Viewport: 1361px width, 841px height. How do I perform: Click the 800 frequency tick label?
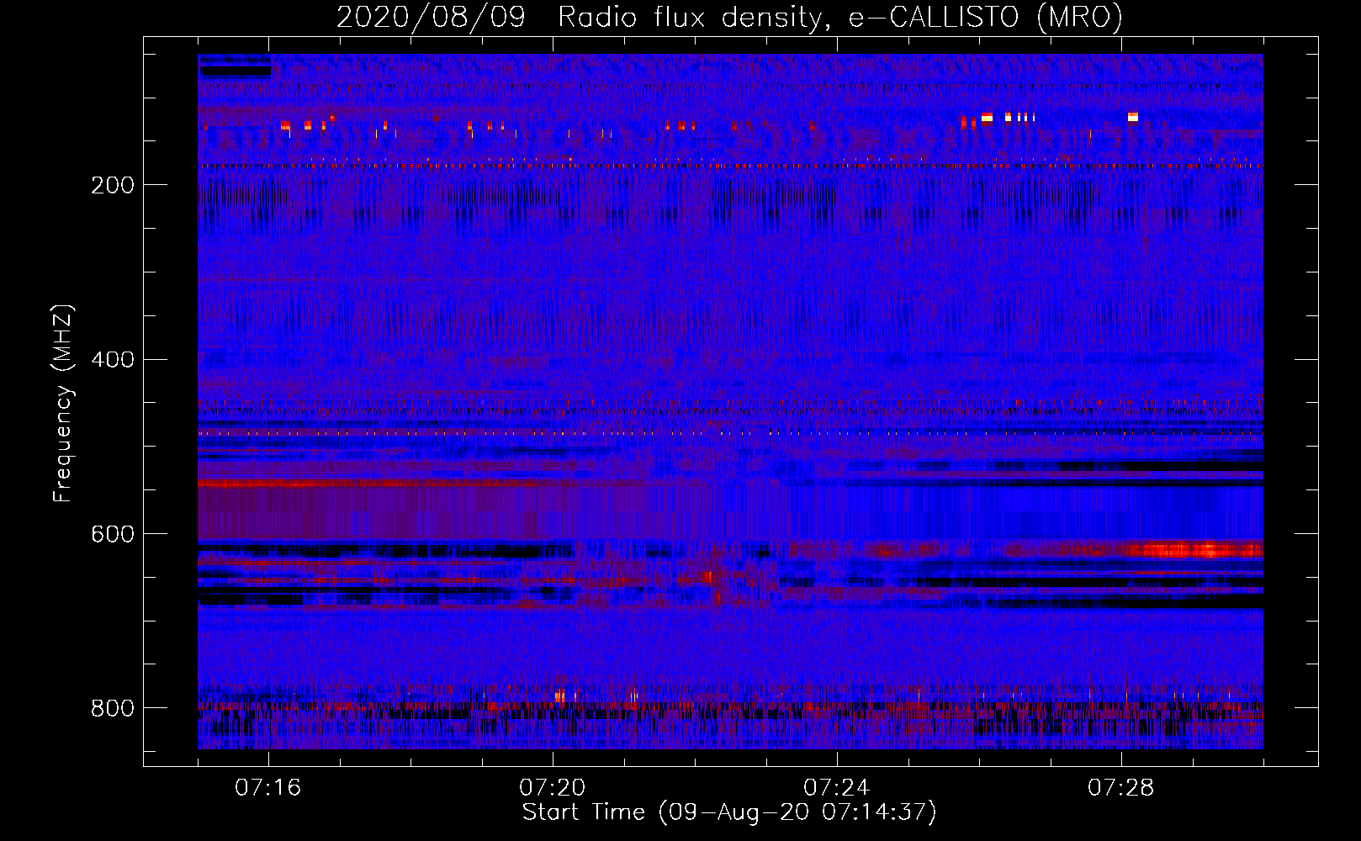click(112, 708)
